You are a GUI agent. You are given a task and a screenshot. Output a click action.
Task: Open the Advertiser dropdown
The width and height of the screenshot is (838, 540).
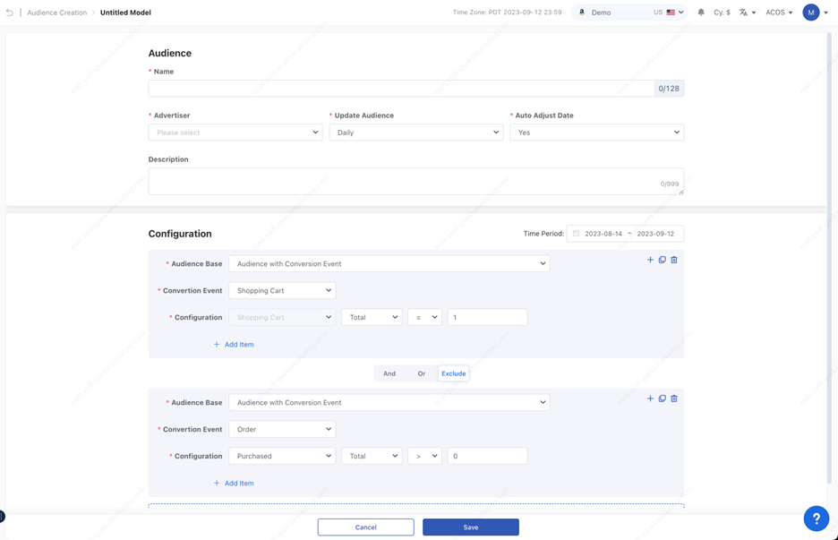coord(235,132)
